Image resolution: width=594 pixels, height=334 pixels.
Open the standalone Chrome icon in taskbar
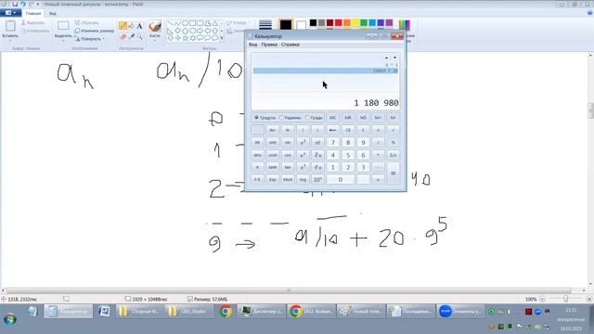[x=226, y=312]
